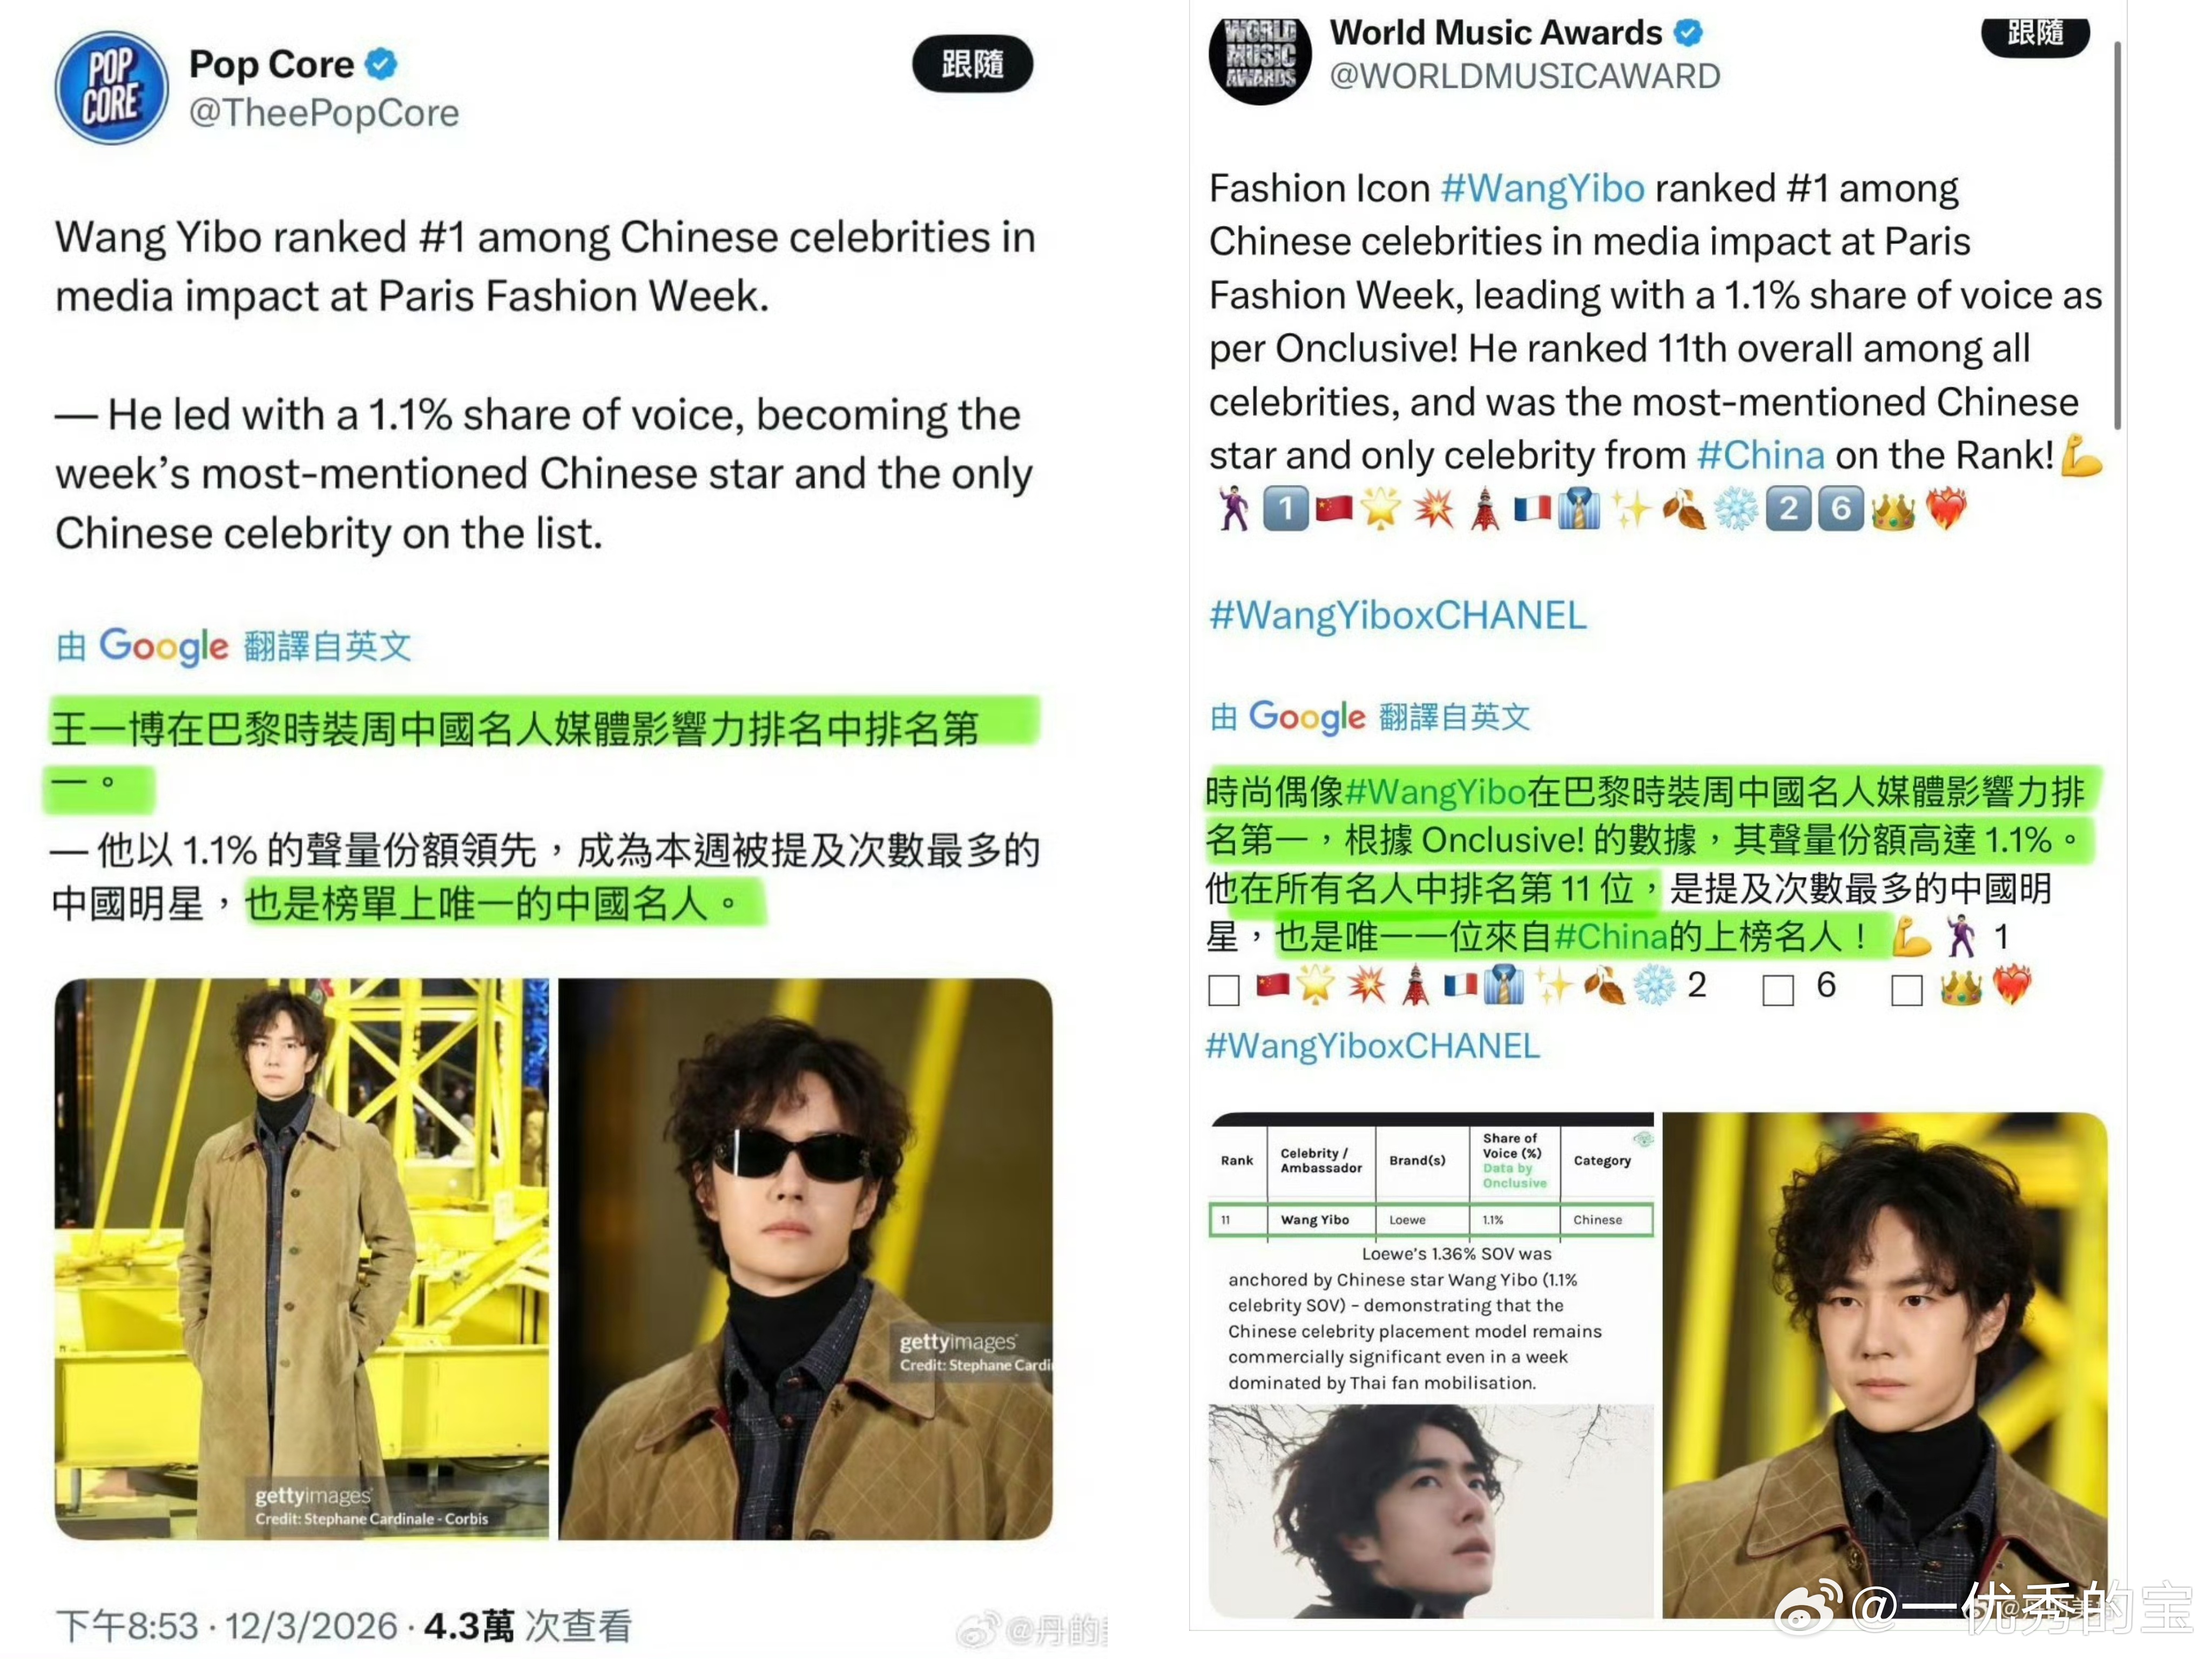Screen dimensions: 2212x1659
Task: Click the 4.3萬 view count
Action: (468, 1627)
